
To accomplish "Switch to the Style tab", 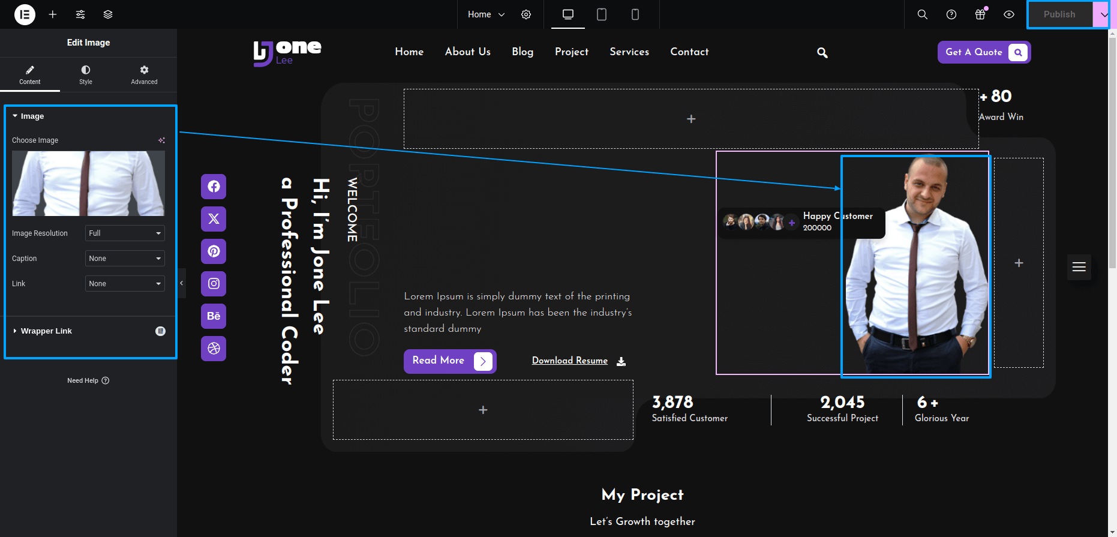I will [x=86, y=75].
